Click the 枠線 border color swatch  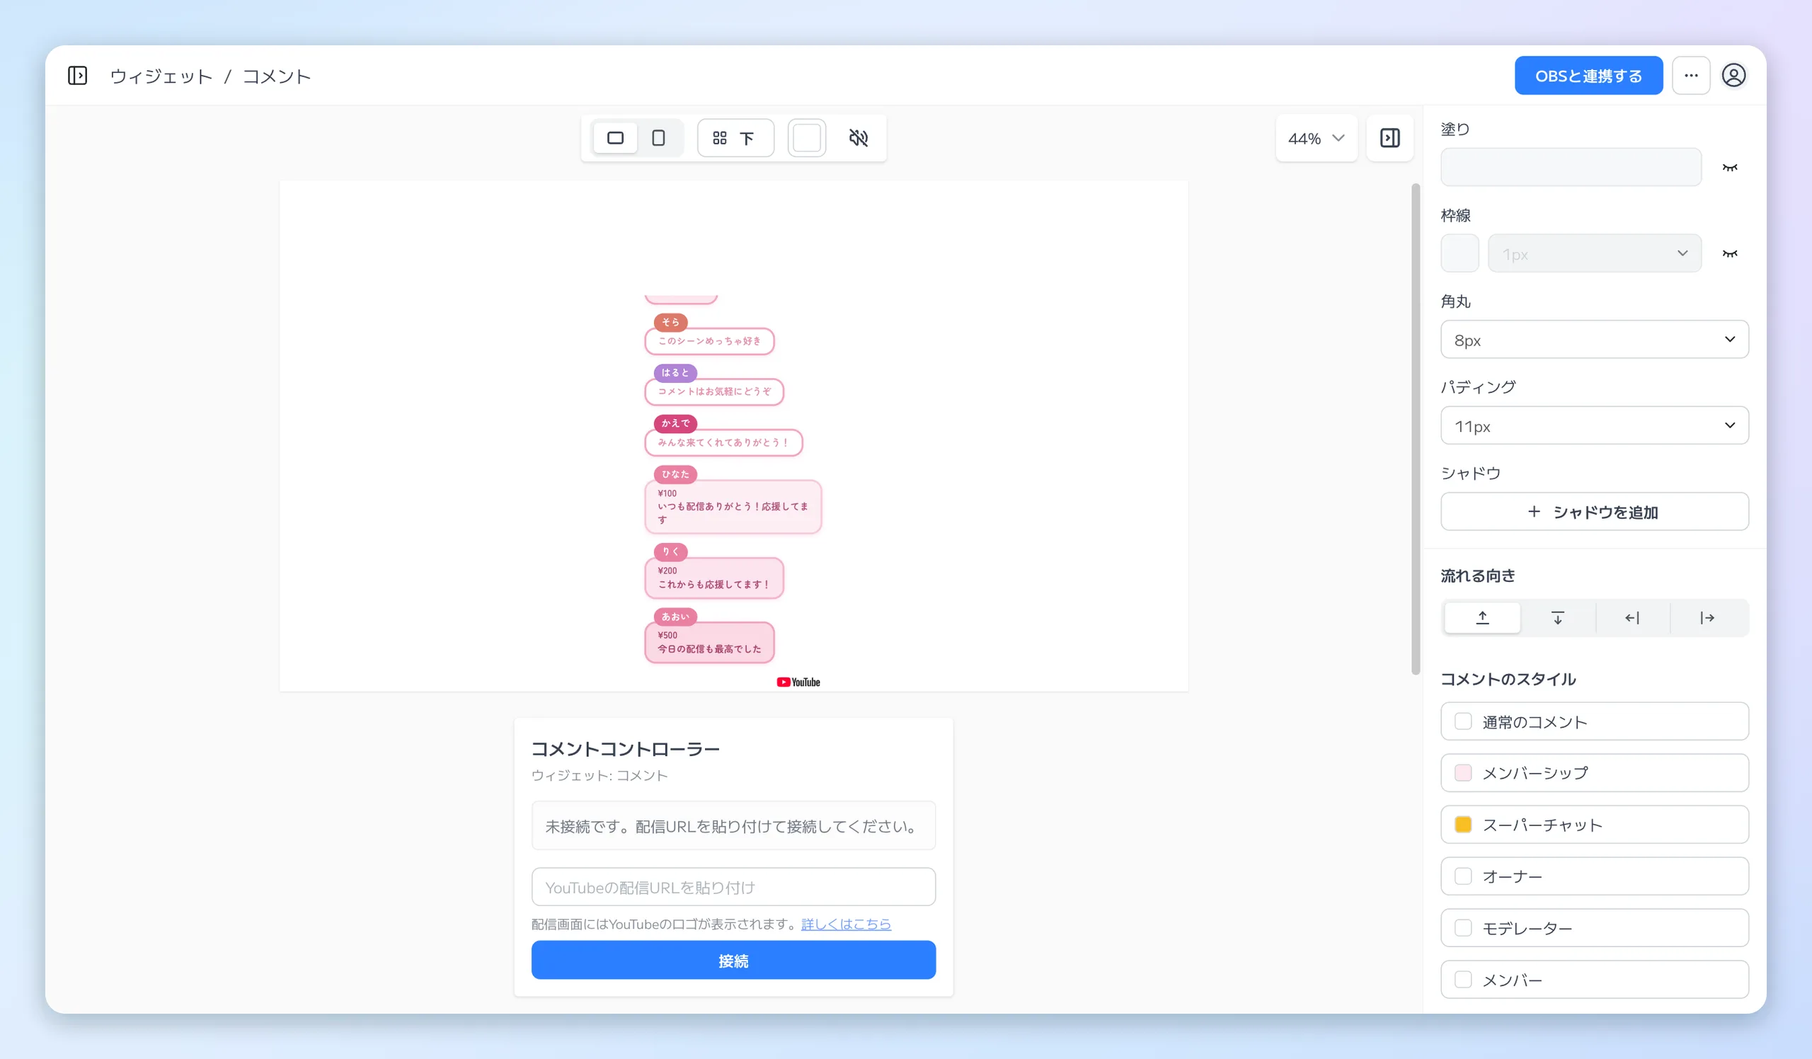pos(1460,254)
